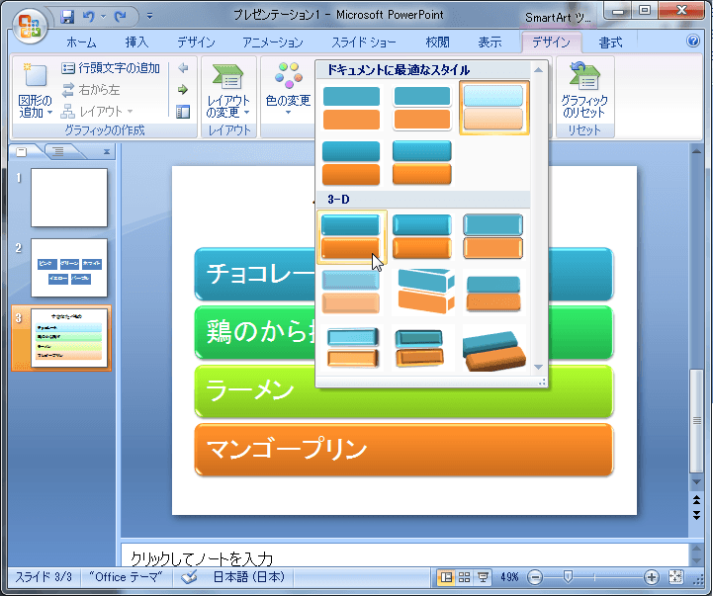Click 日本語 (日本) language indicator
The height and width of the screenshot is (596, 713).
click(249, 577)
